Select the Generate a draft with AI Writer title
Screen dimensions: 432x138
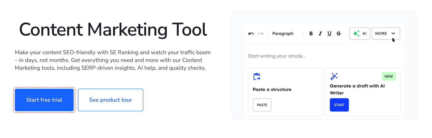click(x=357, y=89)
